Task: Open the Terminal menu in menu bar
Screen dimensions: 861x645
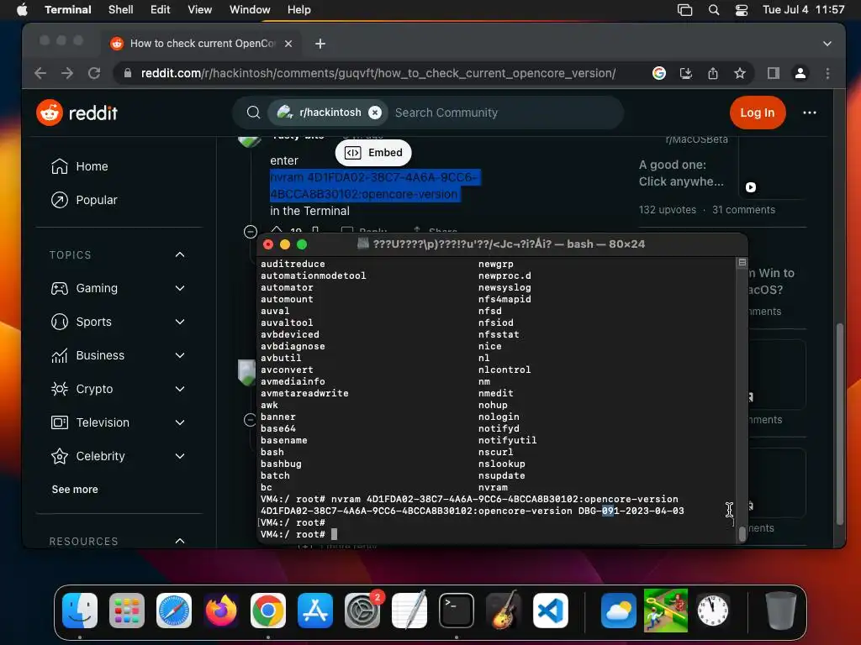Action: pyautogui.click(x=68, y=10)
